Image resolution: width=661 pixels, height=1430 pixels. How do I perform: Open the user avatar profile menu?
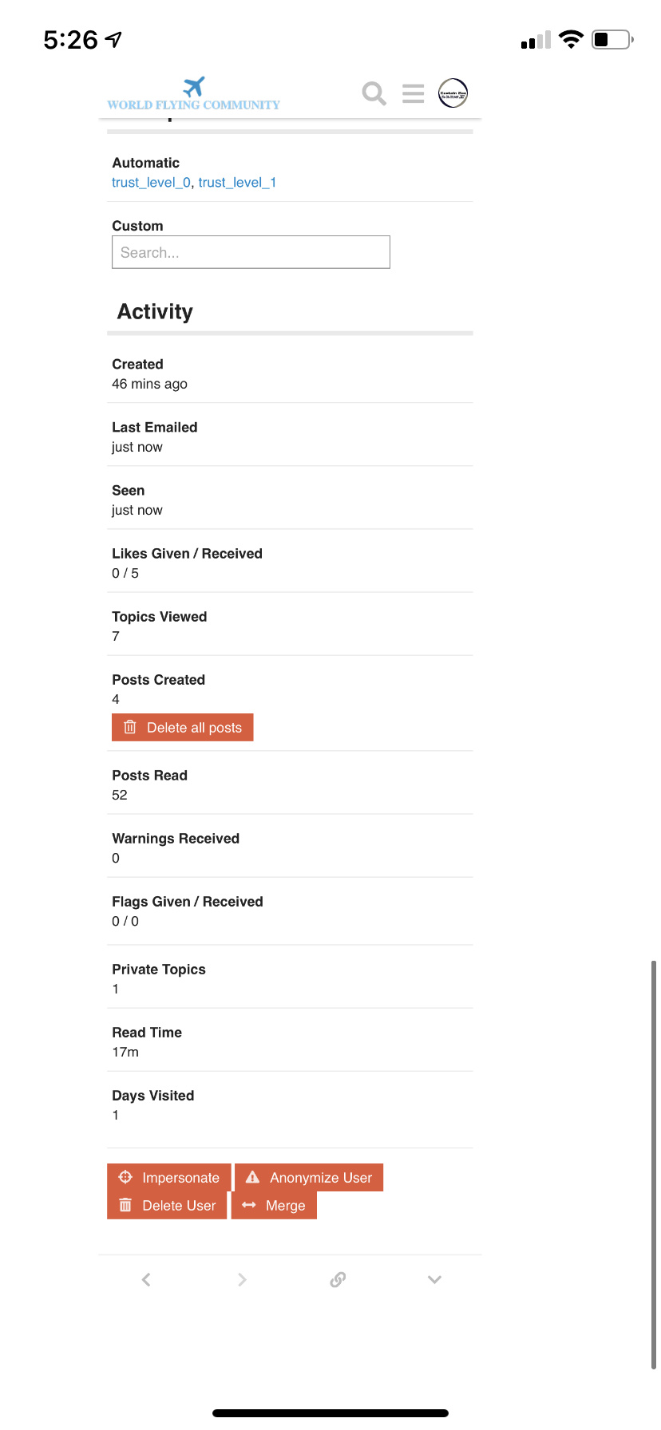point(453,93)
